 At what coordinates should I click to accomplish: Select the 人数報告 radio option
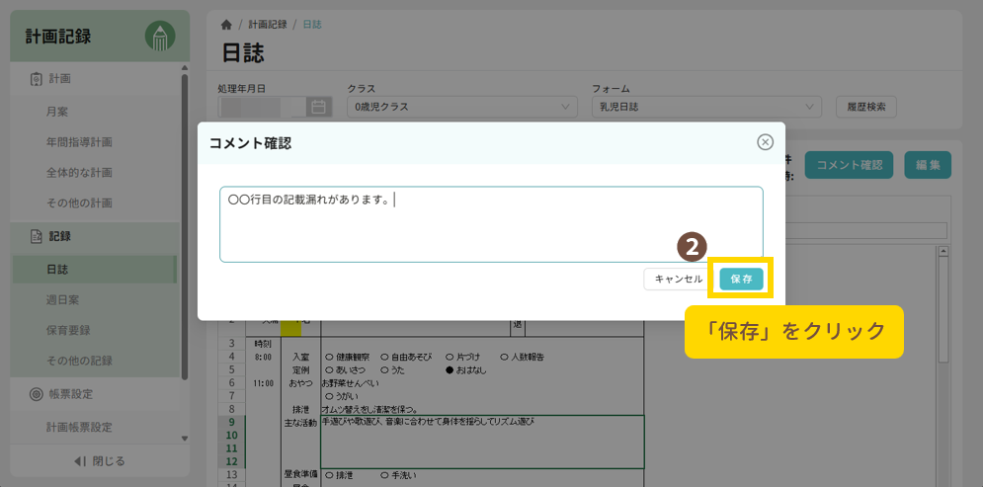tap(505, 357)
